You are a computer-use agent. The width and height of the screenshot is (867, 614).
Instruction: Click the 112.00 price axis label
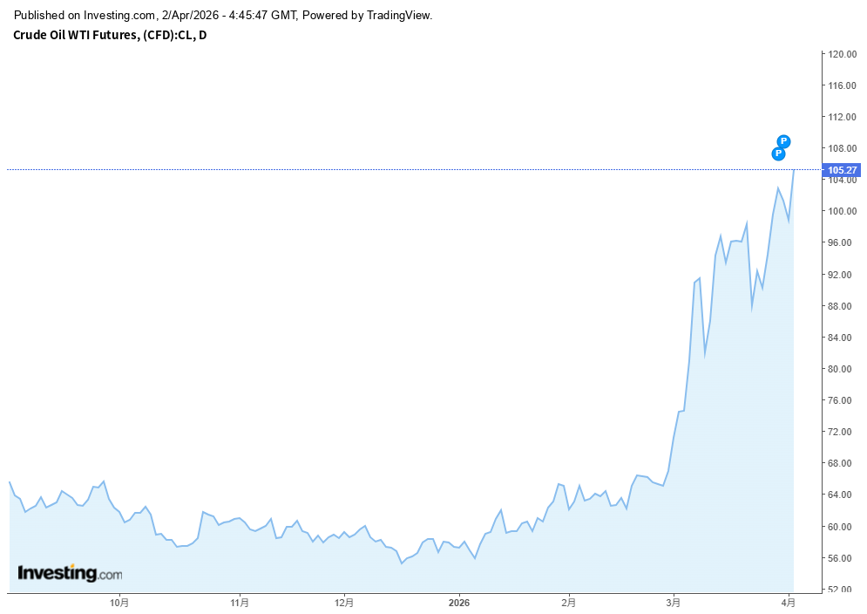point(842,117)
